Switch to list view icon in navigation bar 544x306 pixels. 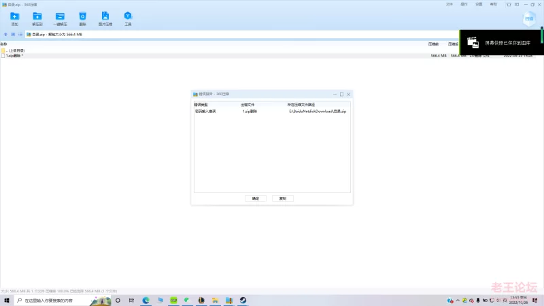click(20, 35)
